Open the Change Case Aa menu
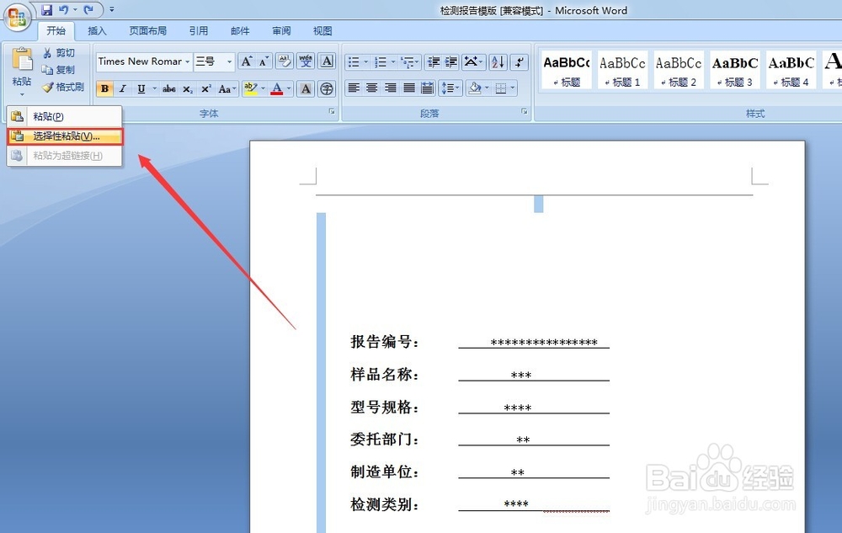This screenshot has height=533, width=842. 226,89
